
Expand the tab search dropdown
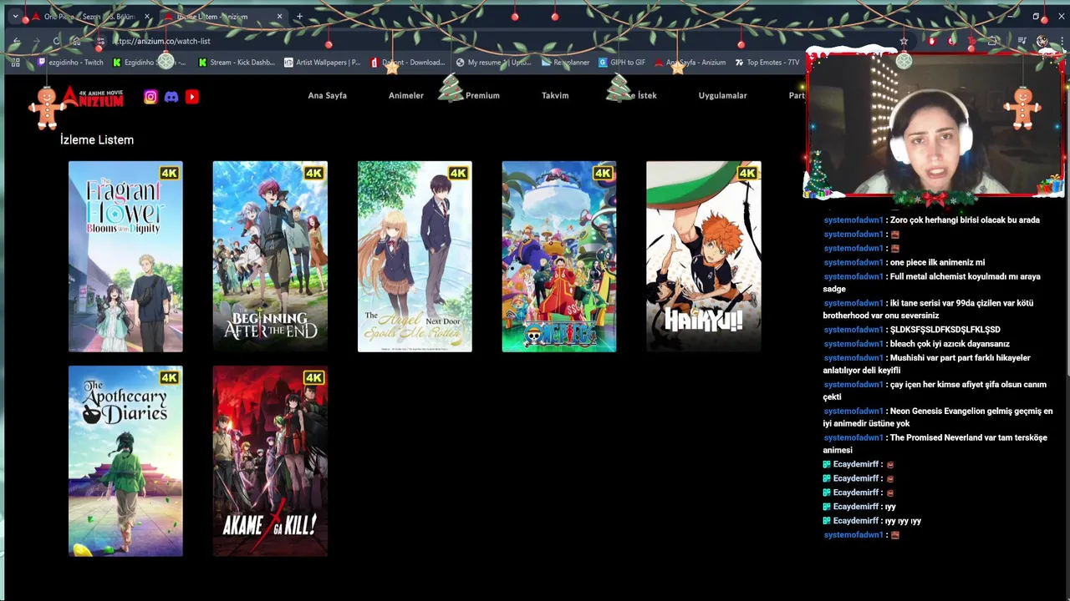(14, 17)
